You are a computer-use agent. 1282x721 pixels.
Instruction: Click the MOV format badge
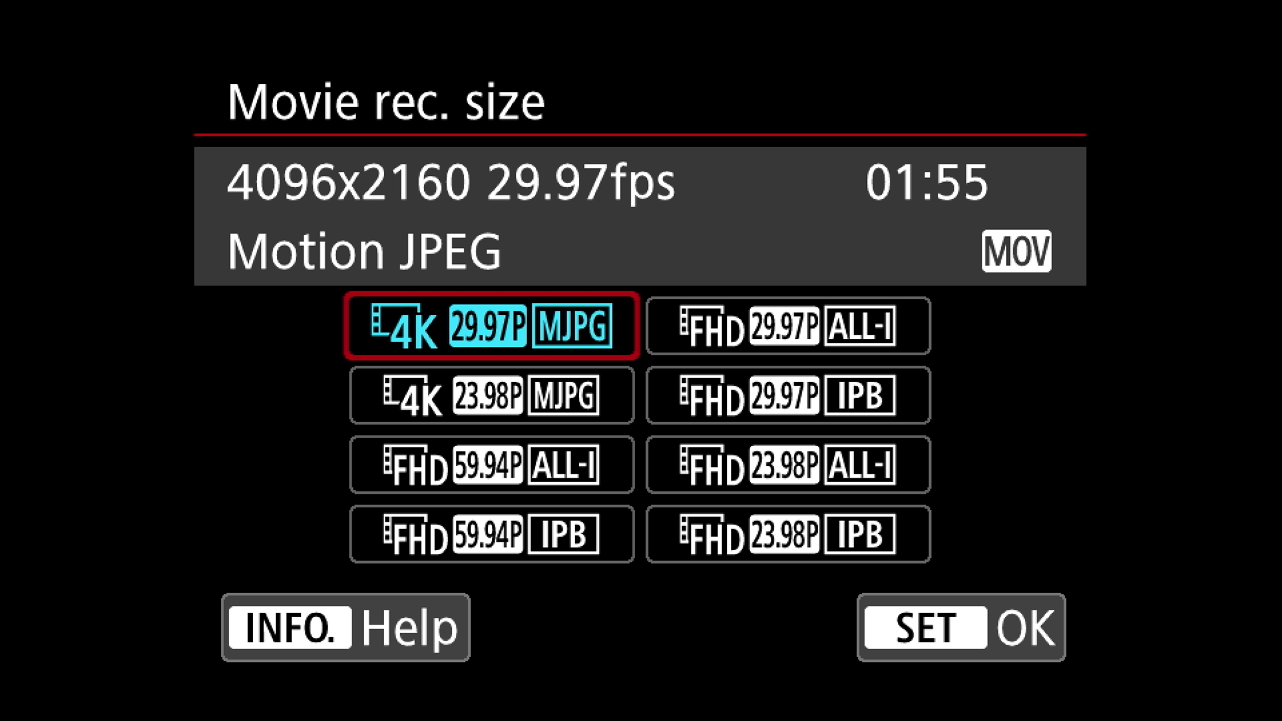1017,251
